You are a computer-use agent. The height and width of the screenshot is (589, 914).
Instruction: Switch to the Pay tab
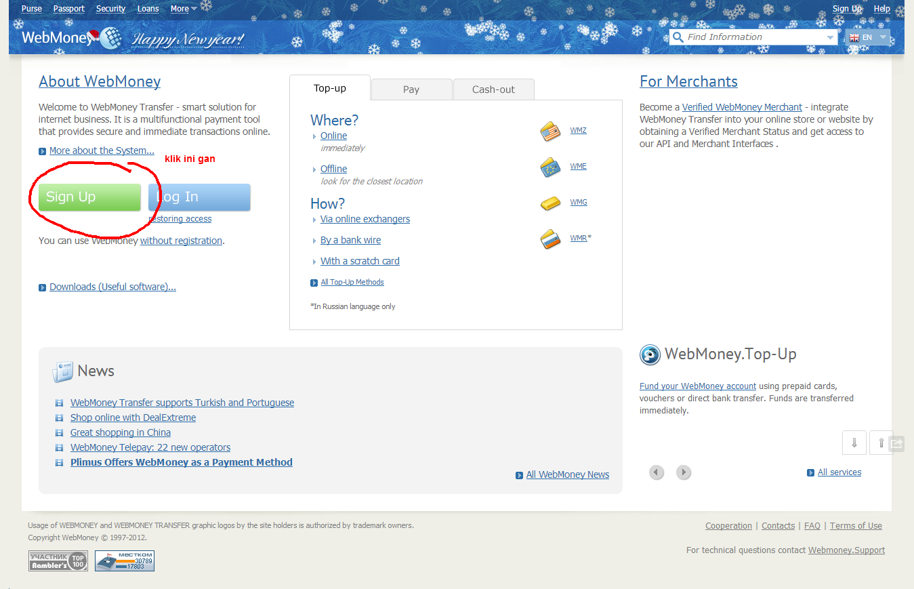coord(411,89)
